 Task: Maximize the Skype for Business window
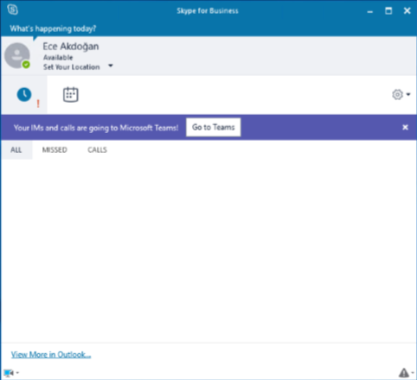(x=388, y=11)
